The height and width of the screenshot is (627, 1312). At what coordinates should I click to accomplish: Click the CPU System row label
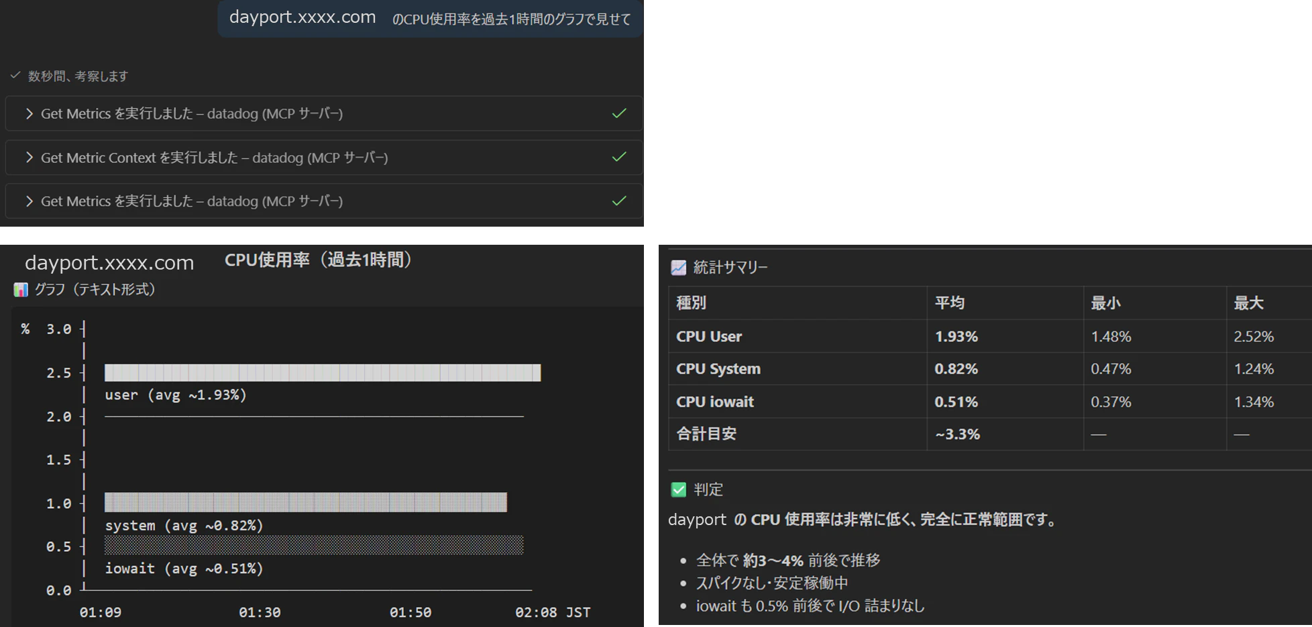point(718,369)
